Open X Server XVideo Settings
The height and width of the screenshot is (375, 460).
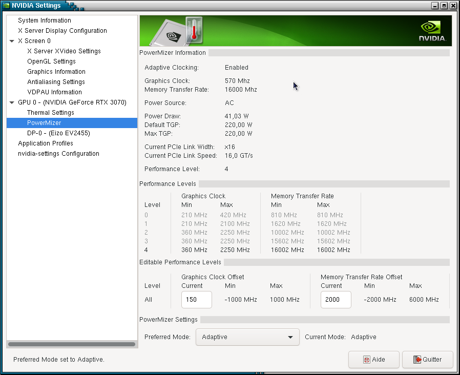point(64,51)
